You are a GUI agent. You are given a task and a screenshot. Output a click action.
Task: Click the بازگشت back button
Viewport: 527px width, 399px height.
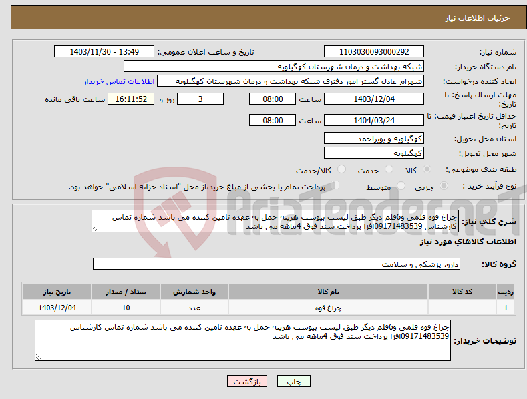[247, 381]
